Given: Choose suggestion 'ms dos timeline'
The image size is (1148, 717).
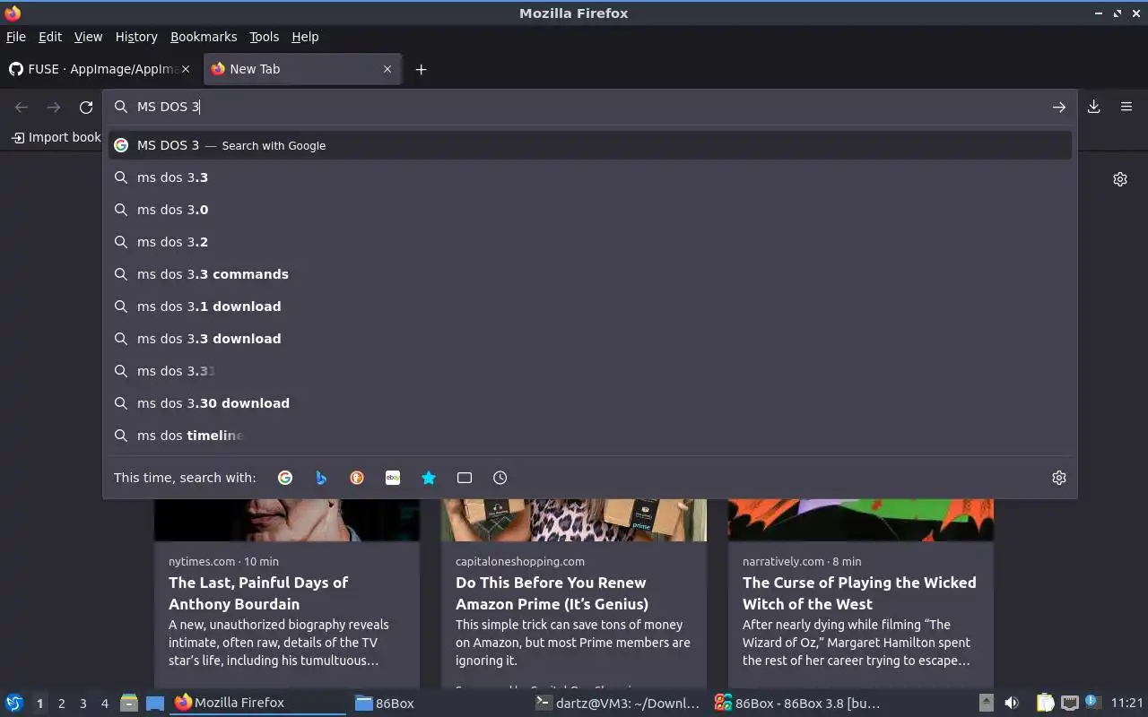Looking at the screenshot, I should click(x=590, y=436).
